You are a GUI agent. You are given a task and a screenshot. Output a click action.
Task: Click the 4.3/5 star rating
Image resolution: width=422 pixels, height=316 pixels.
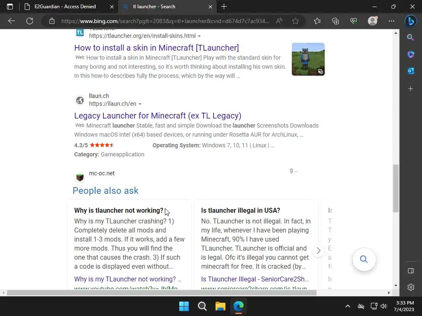point(94,145)
